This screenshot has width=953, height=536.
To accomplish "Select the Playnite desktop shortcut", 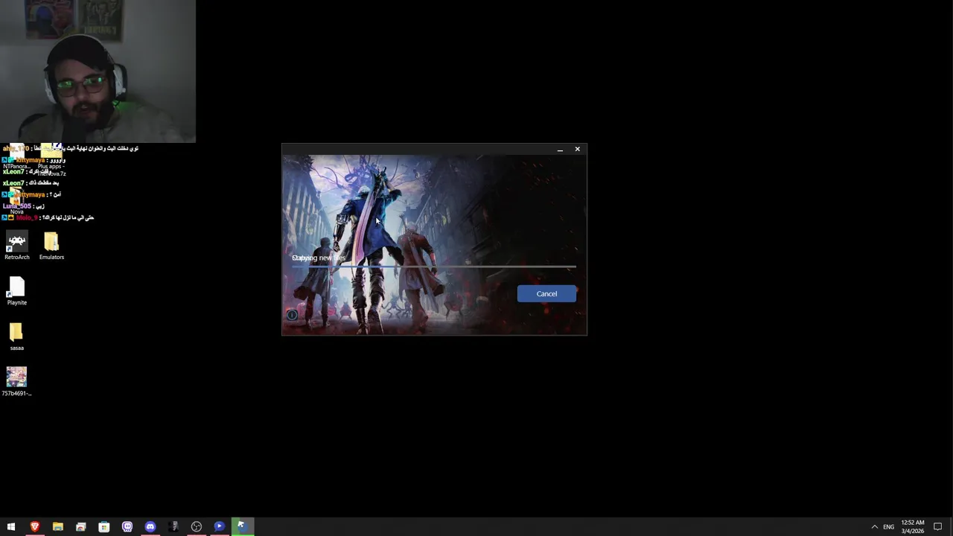I will click(17, 292).
